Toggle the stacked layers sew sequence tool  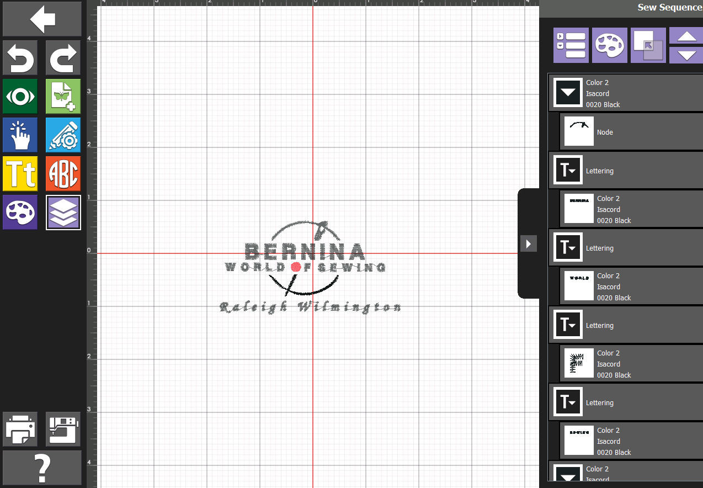click(63, 212)
